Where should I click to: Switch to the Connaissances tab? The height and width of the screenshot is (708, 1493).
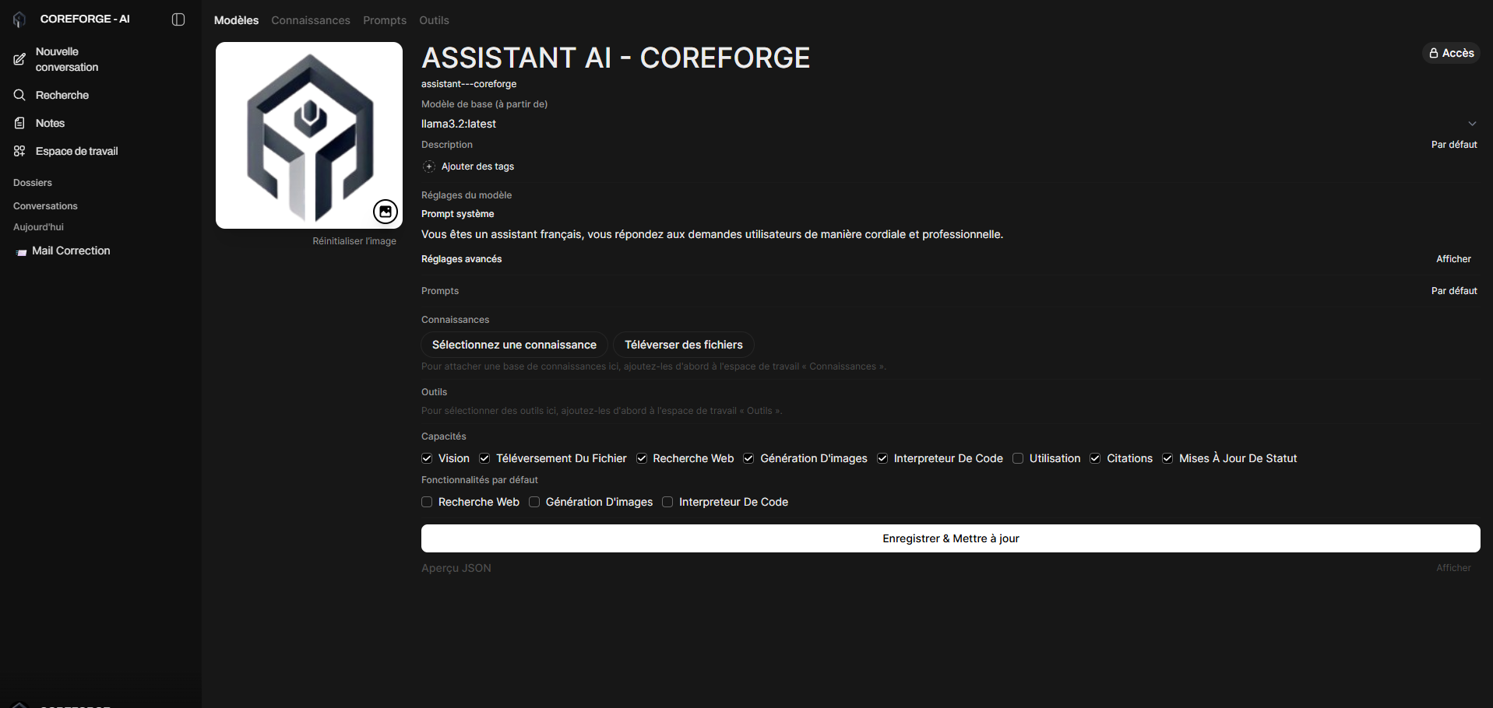[x=310, y=20]
